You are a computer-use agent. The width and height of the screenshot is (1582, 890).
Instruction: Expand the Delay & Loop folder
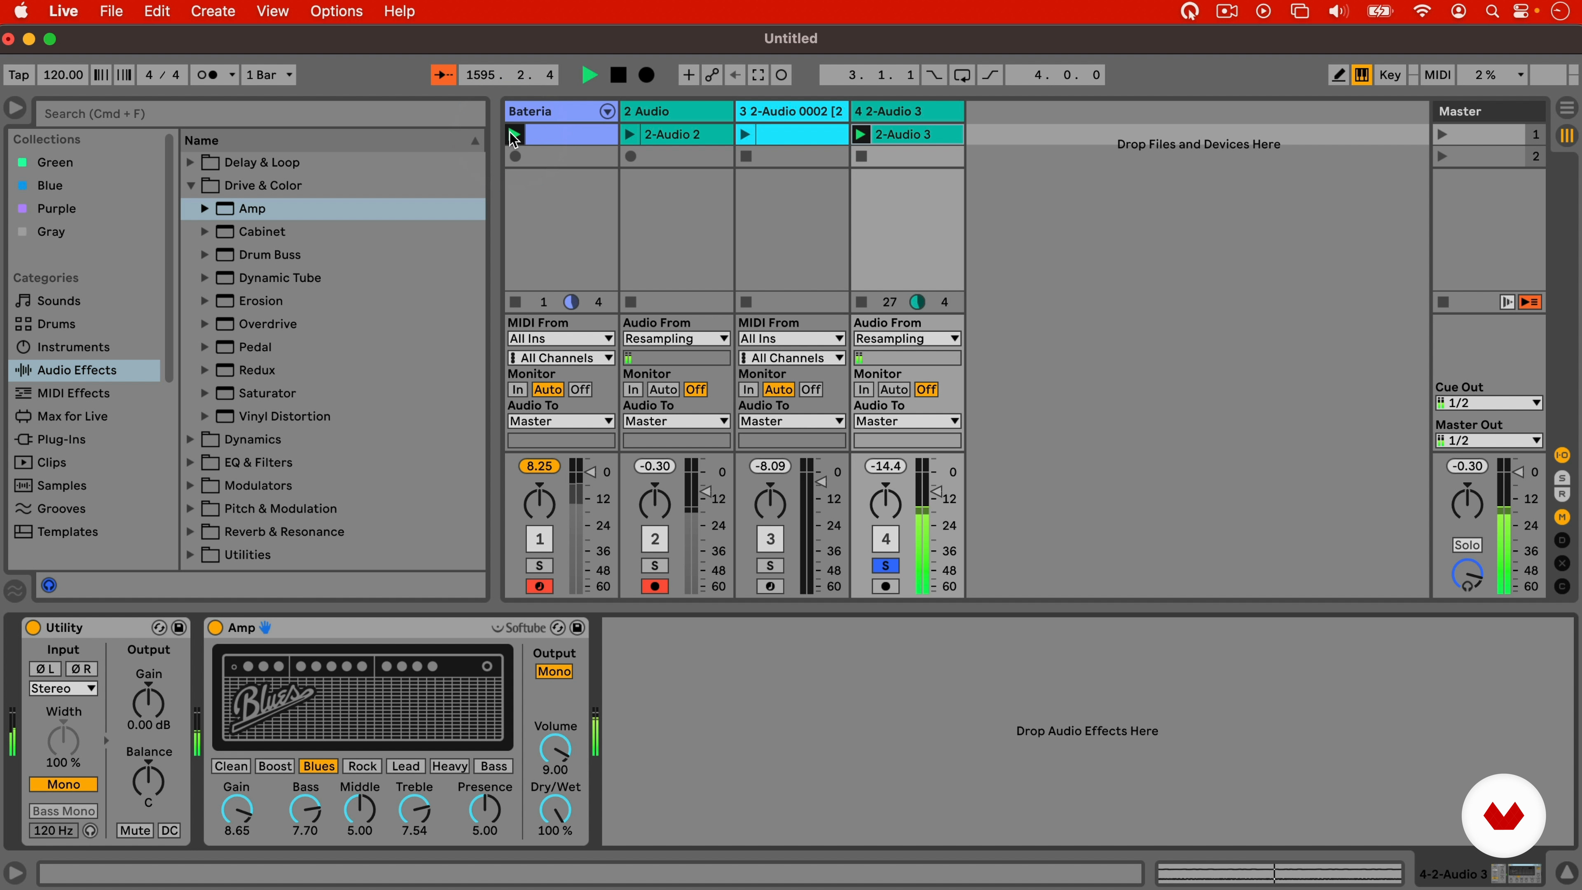[x=190, y=163]
